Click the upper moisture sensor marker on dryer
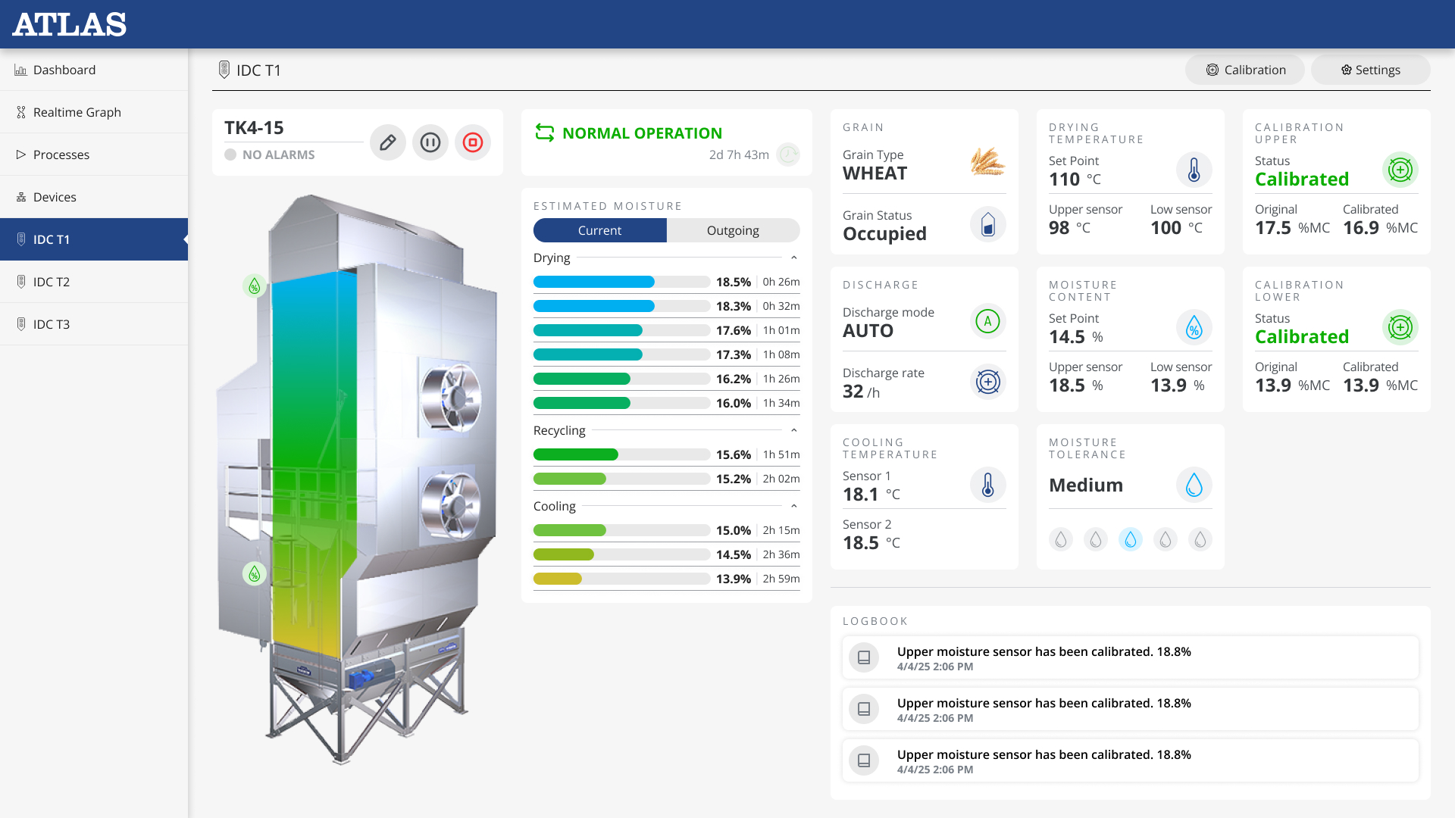 click(x=255, y=286)
